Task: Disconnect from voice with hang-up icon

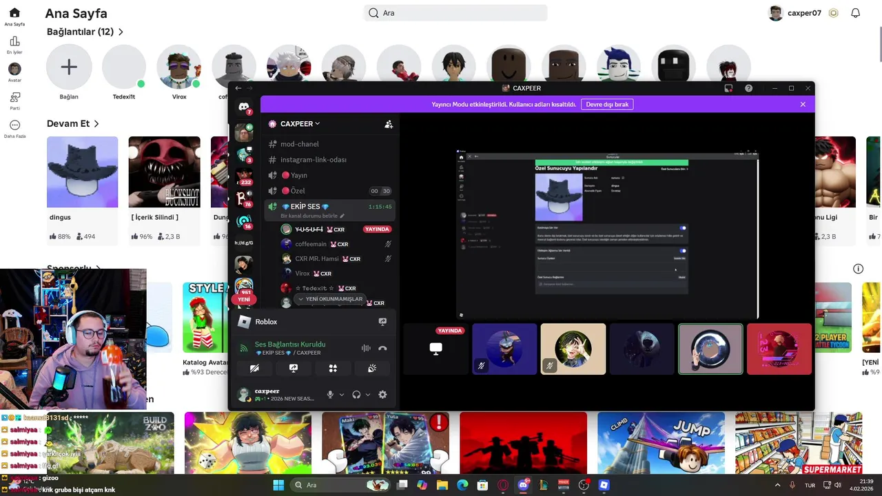Action: coord(382,349)
